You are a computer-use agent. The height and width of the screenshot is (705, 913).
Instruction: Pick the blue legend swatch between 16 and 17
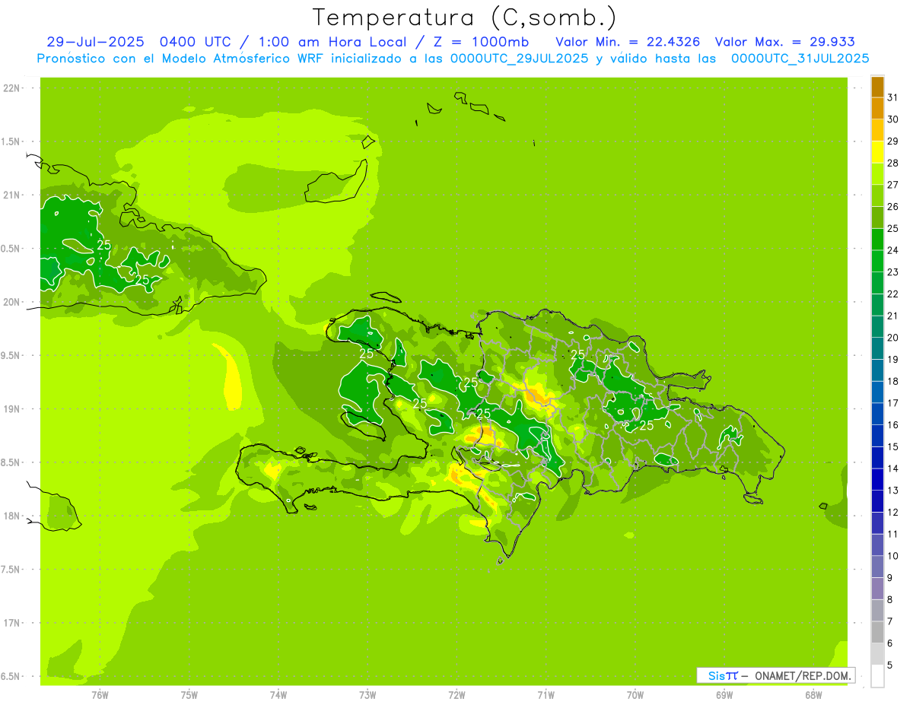[877, 414]
